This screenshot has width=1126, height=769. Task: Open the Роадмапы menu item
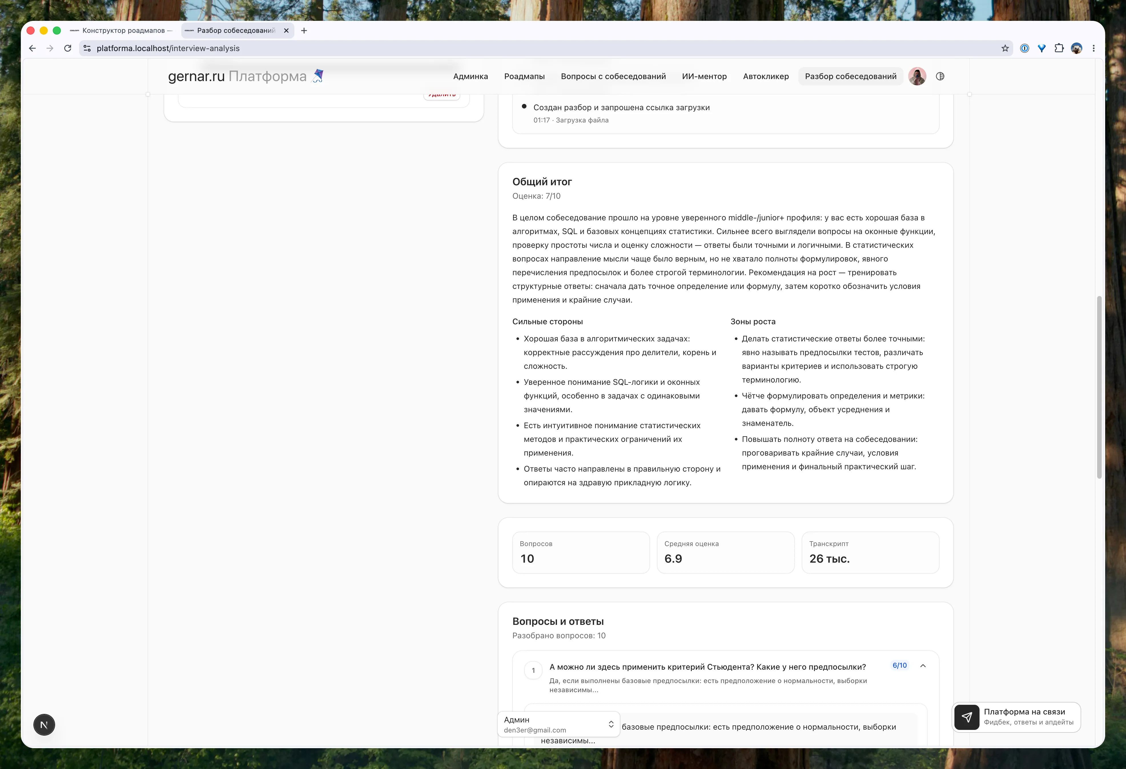(x=524, y=76)
